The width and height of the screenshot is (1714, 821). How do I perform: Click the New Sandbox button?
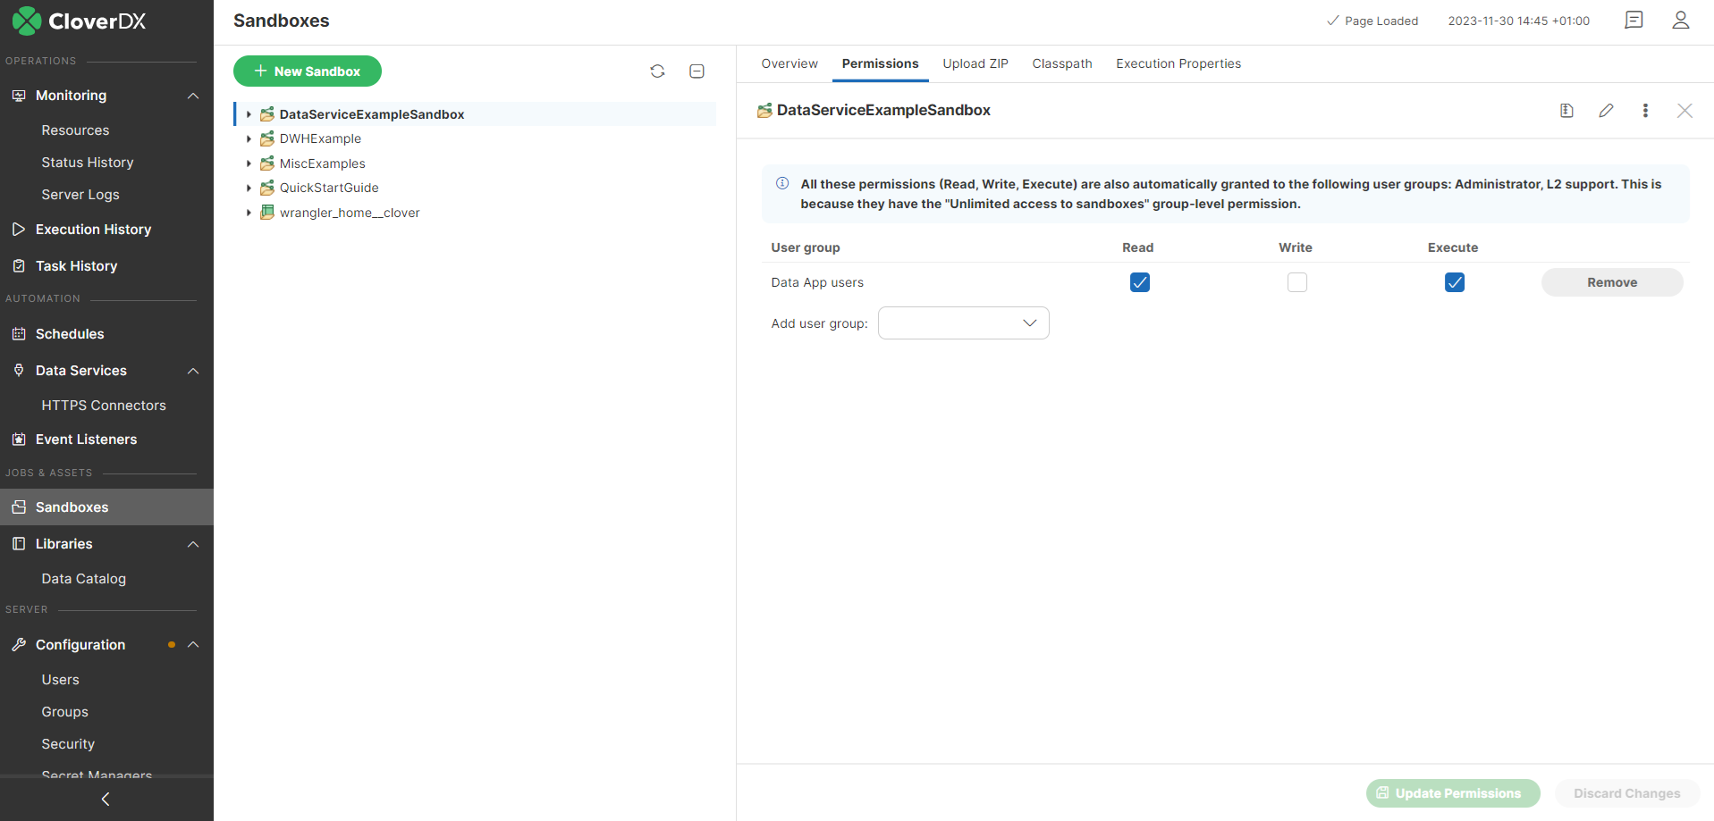pos(307,71)
